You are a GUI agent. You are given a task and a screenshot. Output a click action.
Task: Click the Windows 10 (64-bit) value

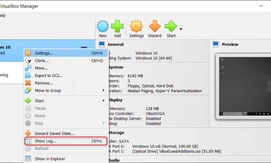[154, 58]
